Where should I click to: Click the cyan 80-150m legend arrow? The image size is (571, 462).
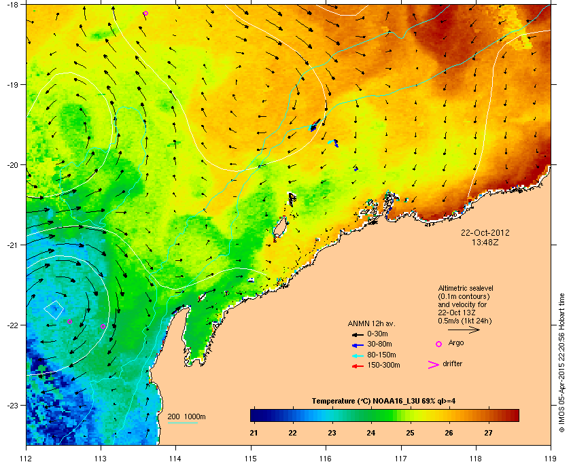pyautogui.click(x=358, y=355)
